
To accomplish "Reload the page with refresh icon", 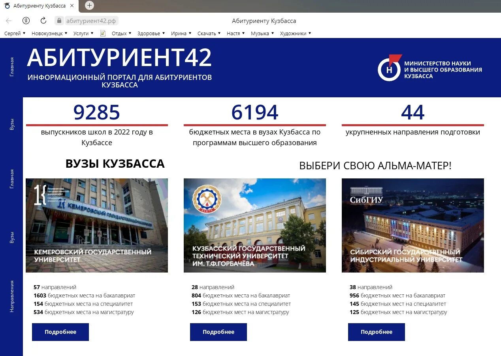I will [x=43, y=21].
